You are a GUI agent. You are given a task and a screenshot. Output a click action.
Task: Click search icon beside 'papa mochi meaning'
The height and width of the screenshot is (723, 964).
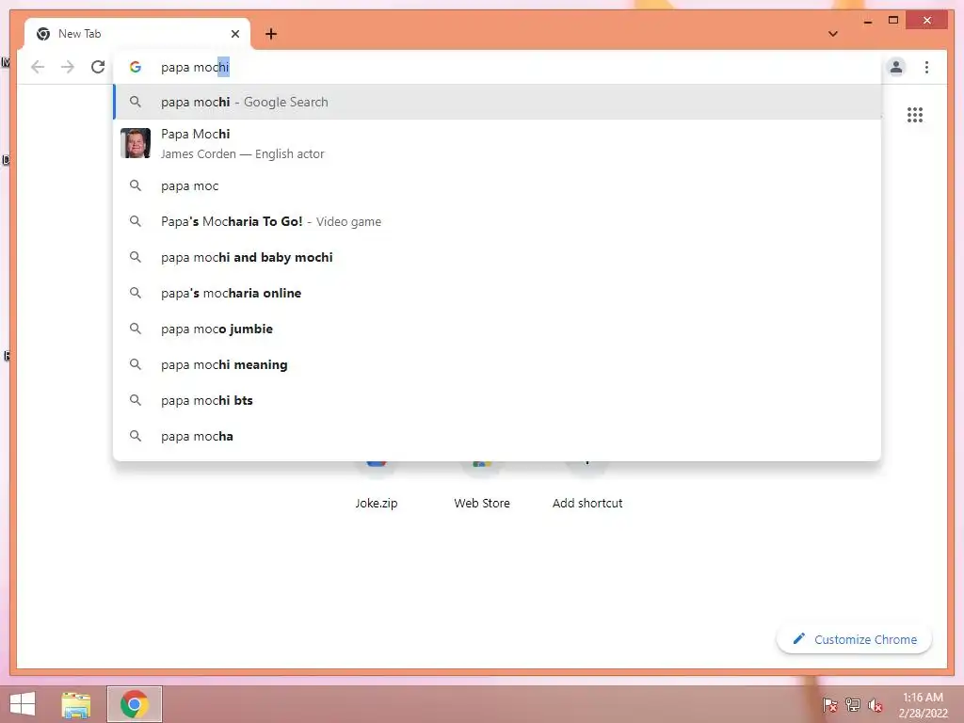pyautogui.click(x=136, y=364)
